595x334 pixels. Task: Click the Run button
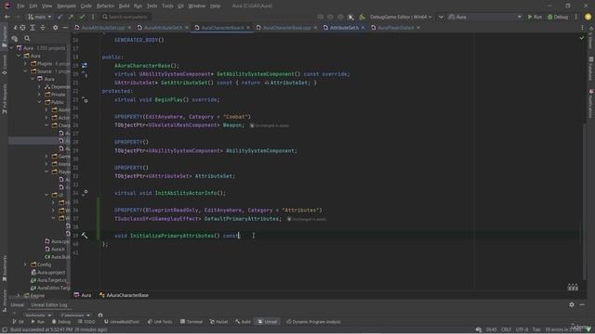point(535,17)
